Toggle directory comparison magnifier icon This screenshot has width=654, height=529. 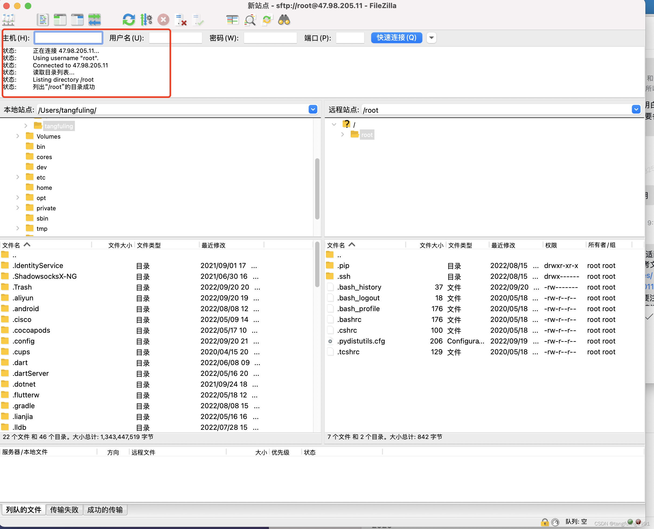pyautogui.click(x=250, y=20)
